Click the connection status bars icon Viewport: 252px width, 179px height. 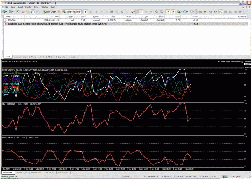coord(225,177)
